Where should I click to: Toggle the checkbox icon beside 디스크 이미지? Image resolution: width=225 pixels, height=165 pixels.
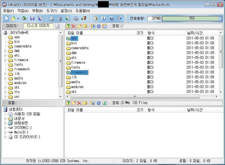coord(58,26)
